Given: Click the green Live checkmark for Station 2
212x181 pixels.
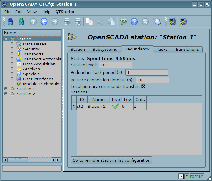Looking at the screenshot, I should click(x=116, y=107).
